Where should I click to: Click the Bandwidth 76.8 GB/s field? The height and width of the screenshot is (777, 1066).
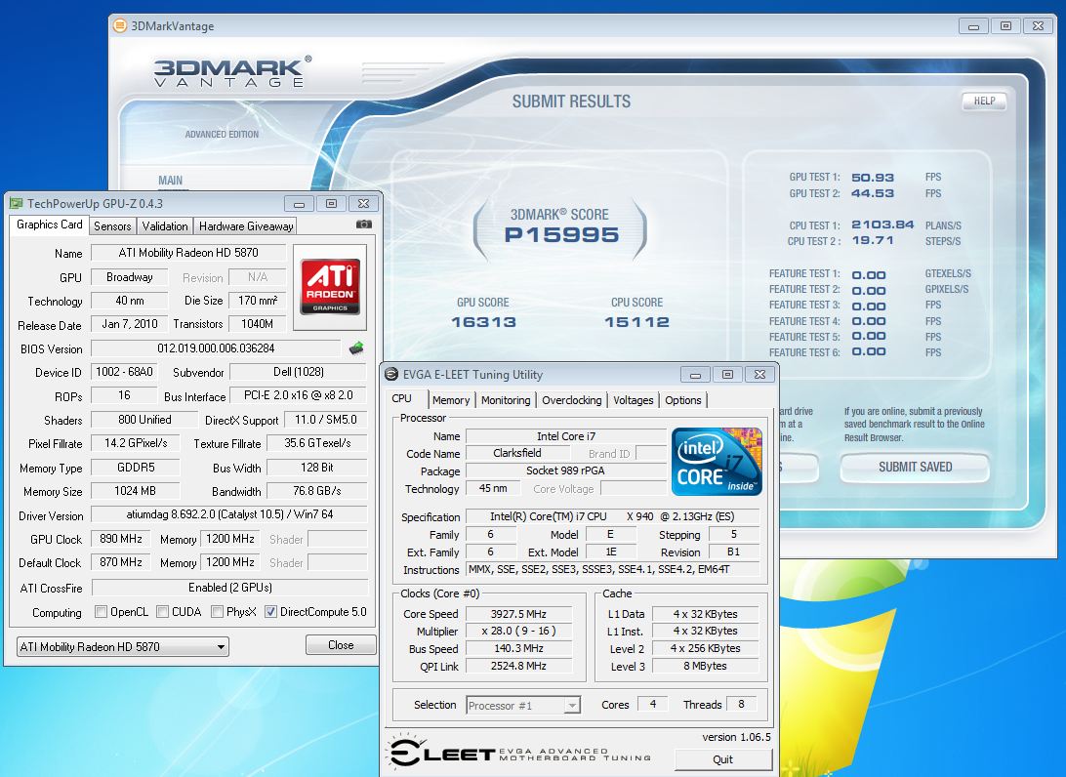(x=317, y=491)
